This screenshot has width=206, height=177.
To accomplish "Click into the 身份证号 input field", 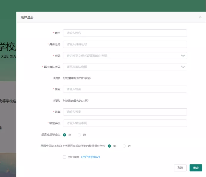I will (125, 44).
